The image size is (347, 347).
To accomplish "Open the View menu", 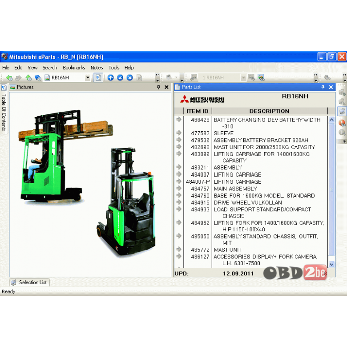I will tap(32, 68).
